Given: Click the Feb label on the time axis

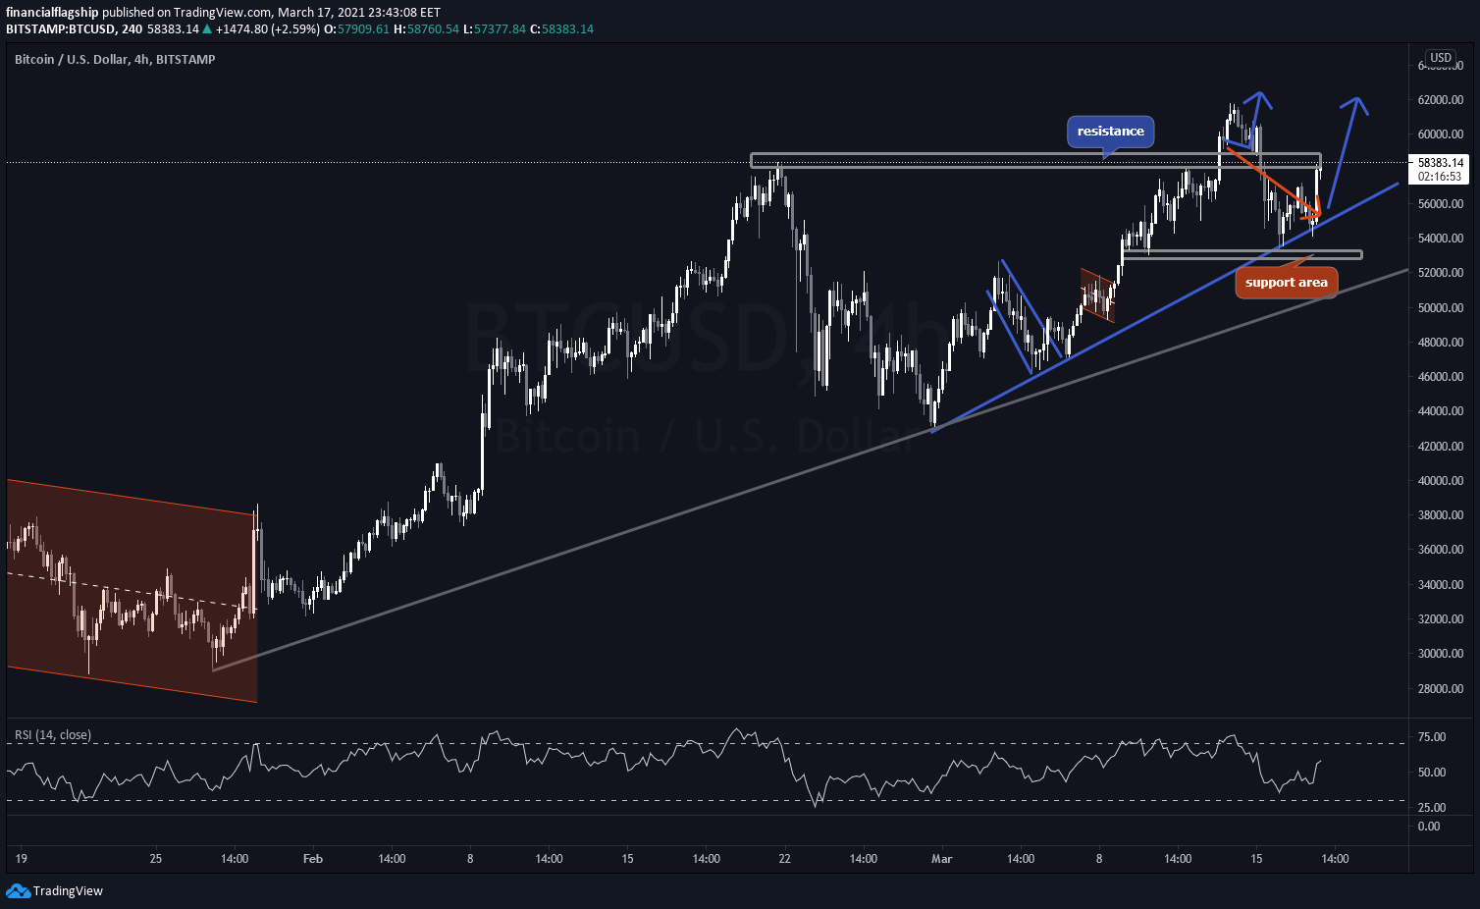Looking at the screenshot, I should tap(313, 859).
